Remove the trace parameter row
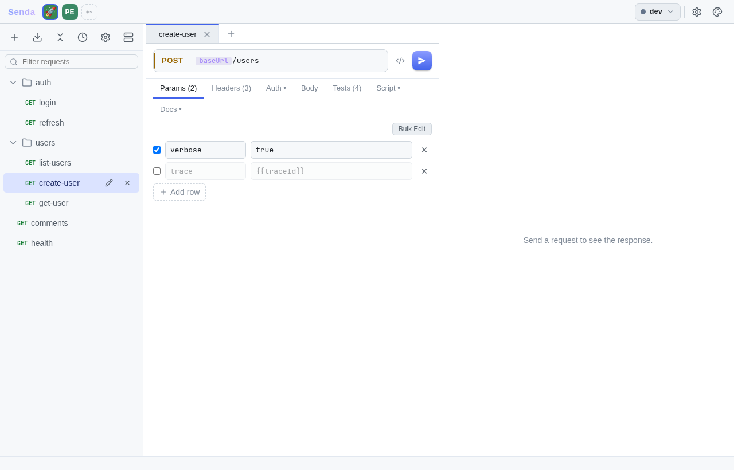The height and width of the screenshot is (470, 734). 424,171
